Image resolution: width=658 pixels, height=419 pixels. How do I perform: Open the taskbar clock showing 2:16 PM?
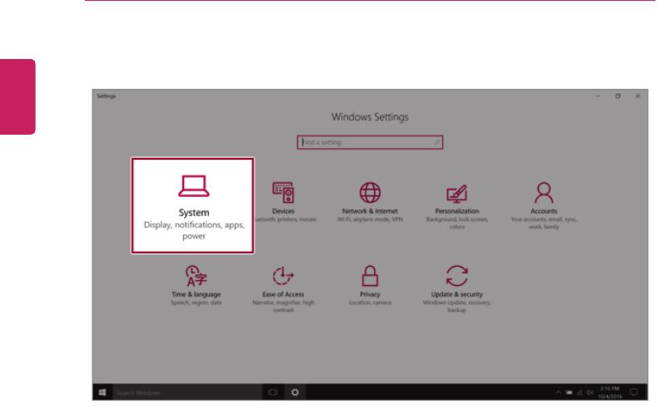point(611,392)
